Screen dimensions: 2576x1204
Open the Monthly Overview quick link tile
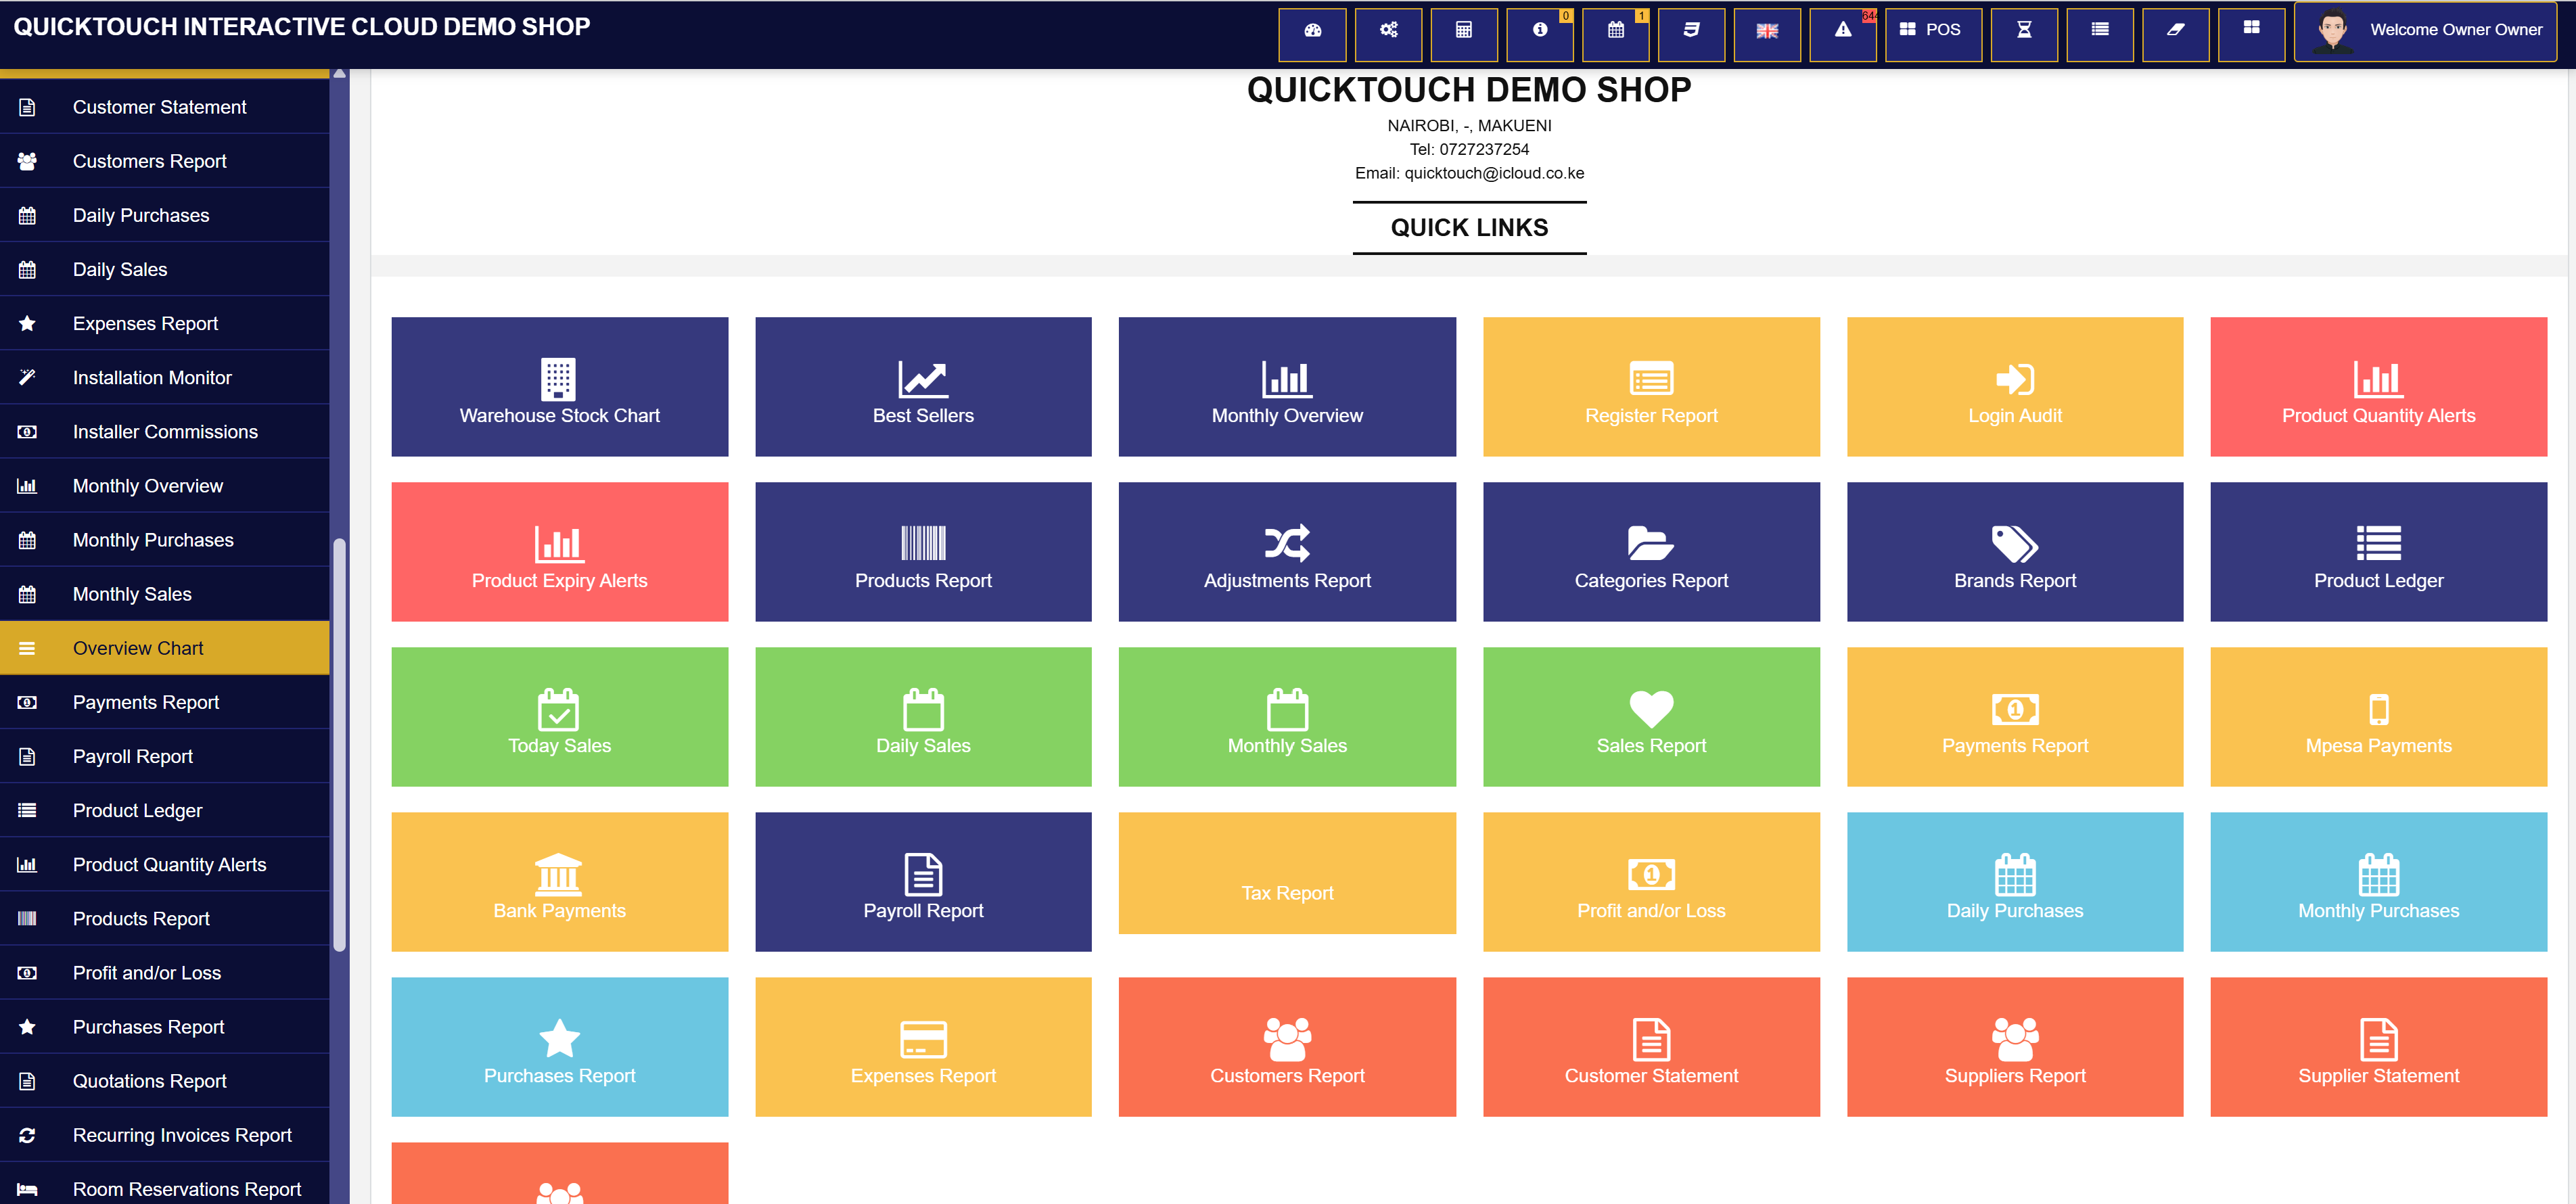1287,387
